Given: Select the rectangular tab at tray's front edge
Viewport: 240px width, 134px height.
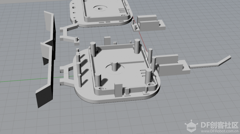Looking at the screenshot, I should [118, 90].
